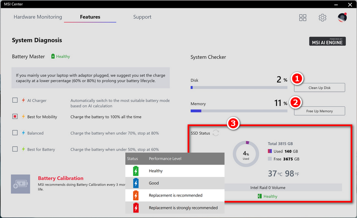Click blue lightning Balanced icon
The height and width of the screenshot is (218, 357).
coord(23,133)
